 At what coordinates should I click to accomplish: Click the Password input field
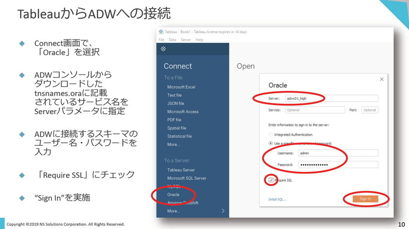point(338,164)
